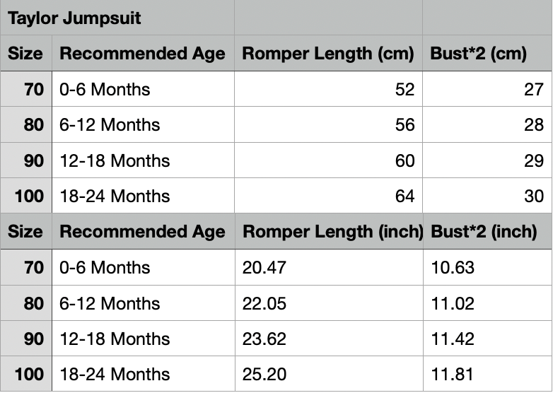Click the cell showing 23.62

coord(262,339)
